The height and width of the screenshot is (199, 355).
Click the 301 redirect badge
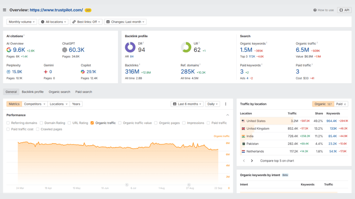click(88, 10)
